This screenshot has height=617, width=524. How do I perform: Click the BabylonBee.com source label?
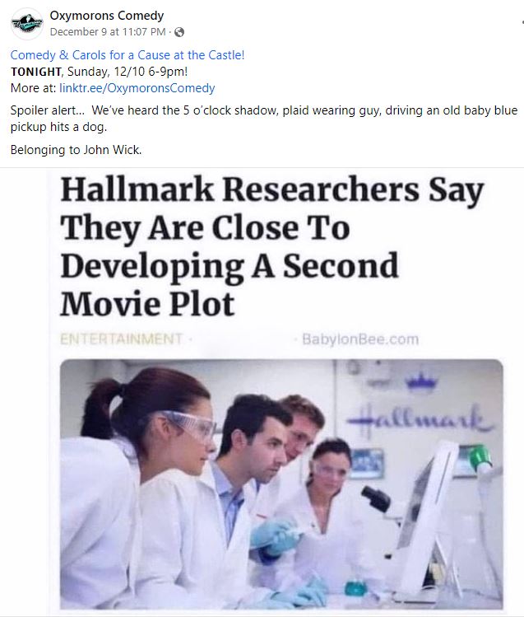tap(360, 339)
